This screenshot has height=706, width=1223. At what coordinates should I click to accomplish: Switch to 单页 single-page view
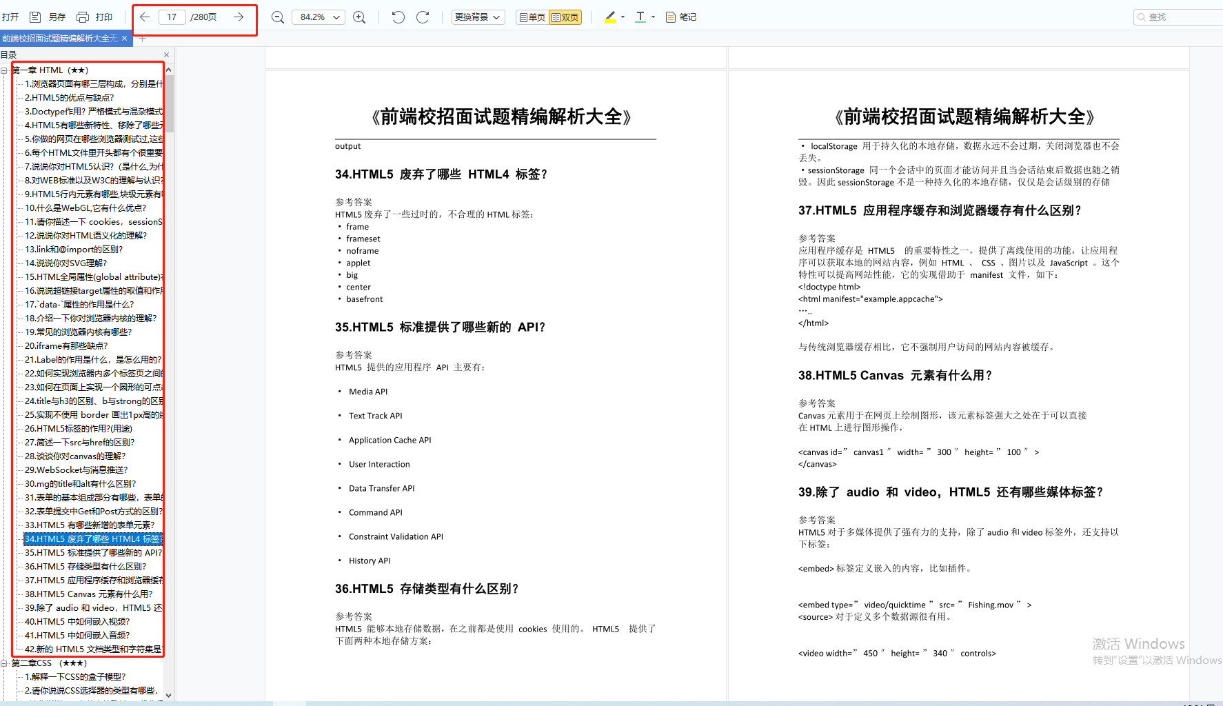[x=531, y=17]
